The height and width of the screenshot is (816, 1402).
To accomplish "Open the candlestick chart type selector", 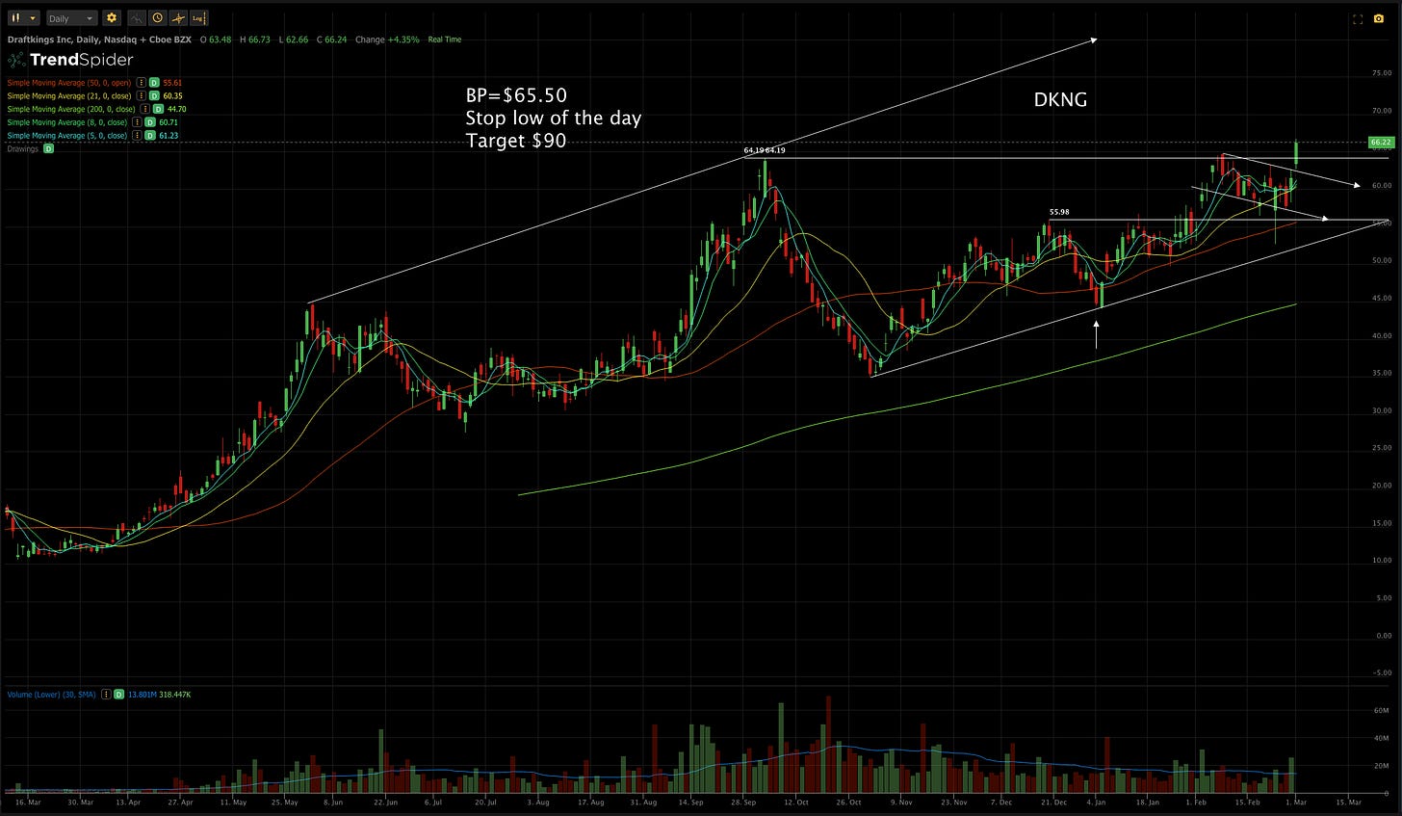I will pos(24,17).
